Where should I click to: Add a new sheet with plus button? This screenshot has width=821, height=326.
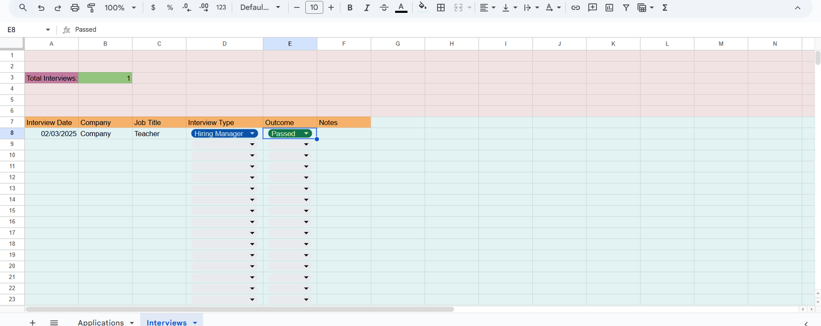(32, 322)
